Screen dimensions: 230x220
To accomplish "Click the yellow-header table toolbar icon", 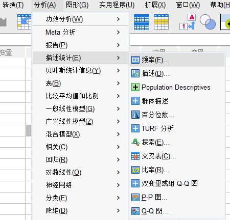I will click(161, 22).
